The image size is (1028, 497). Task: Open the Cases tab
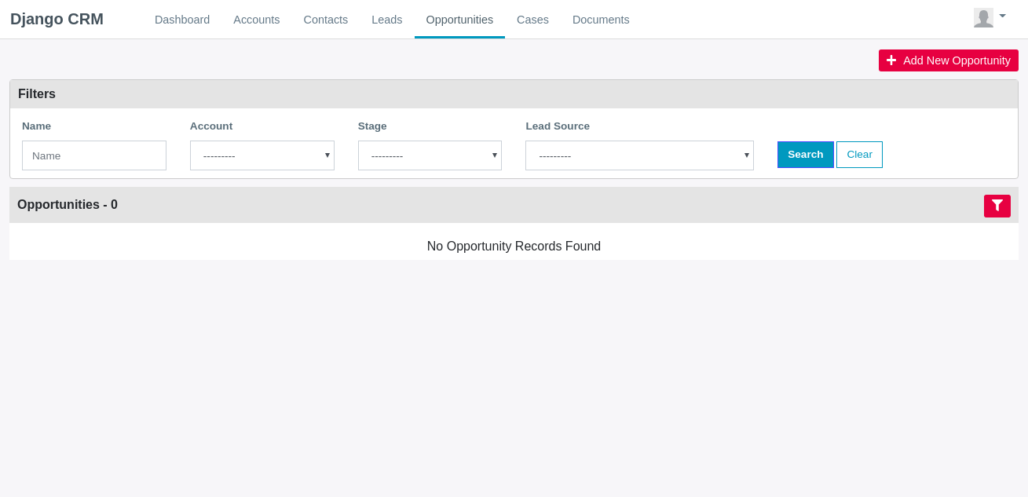(x=532, y=20)
